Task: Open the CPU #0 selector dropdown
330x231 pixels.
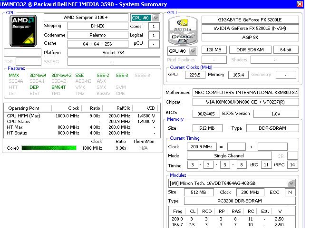Action: point(156,18)
